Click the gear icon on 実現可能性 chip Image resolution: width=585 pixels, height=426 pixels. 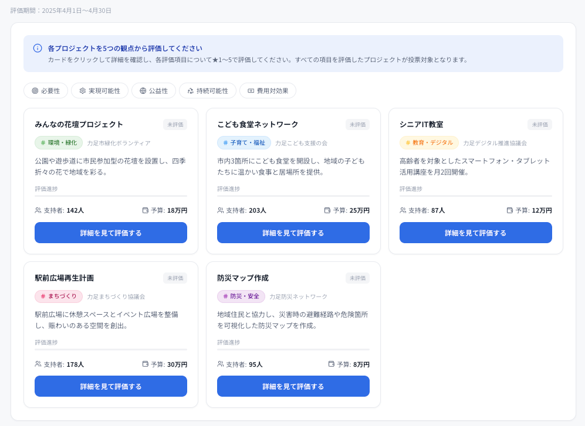[83, 91]
